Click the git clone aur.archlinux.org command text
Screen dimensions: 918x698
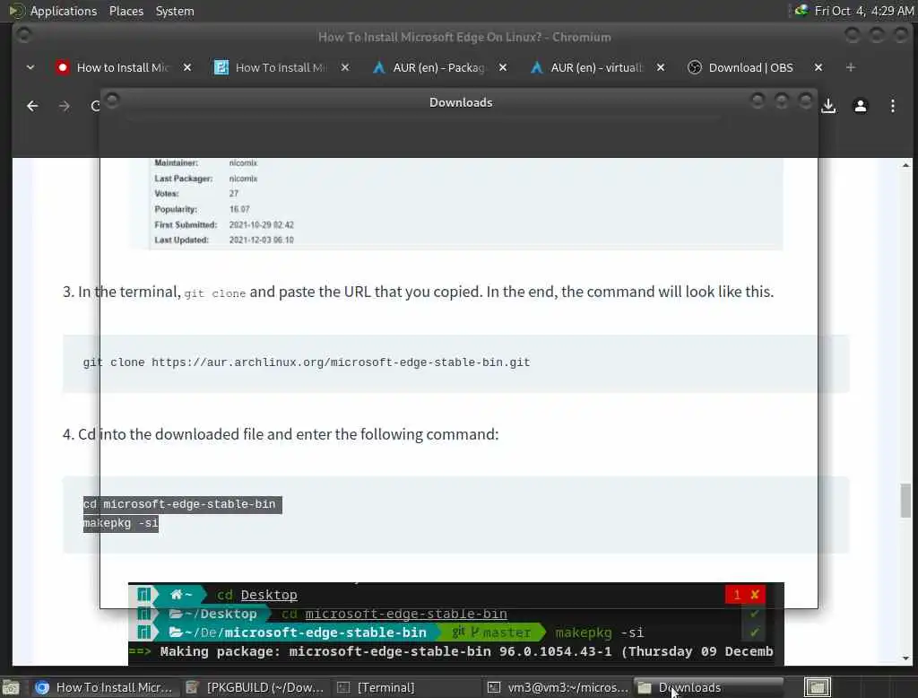click(x=307, y=362)
